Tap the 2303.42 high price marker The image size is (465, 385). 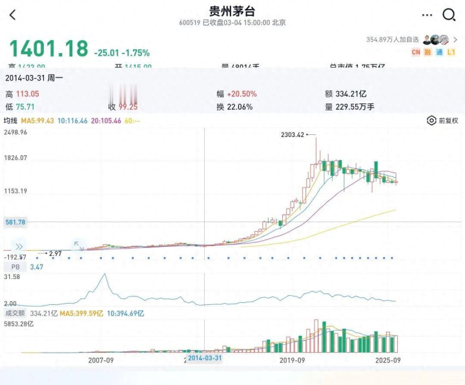pyautogui.click(x=293, y=134)
